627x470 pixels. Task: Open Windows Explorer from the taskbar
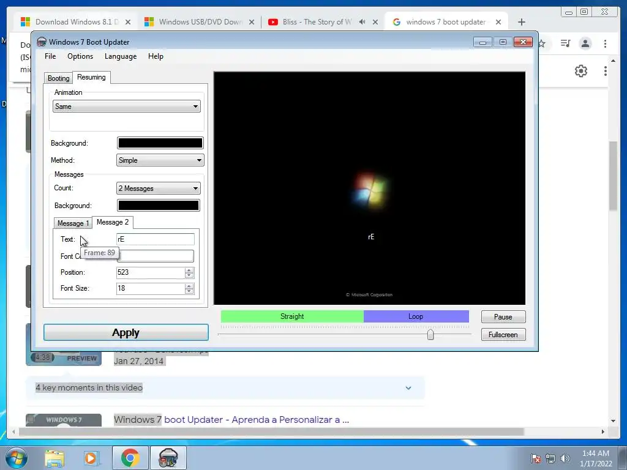[x=54, y=458]
